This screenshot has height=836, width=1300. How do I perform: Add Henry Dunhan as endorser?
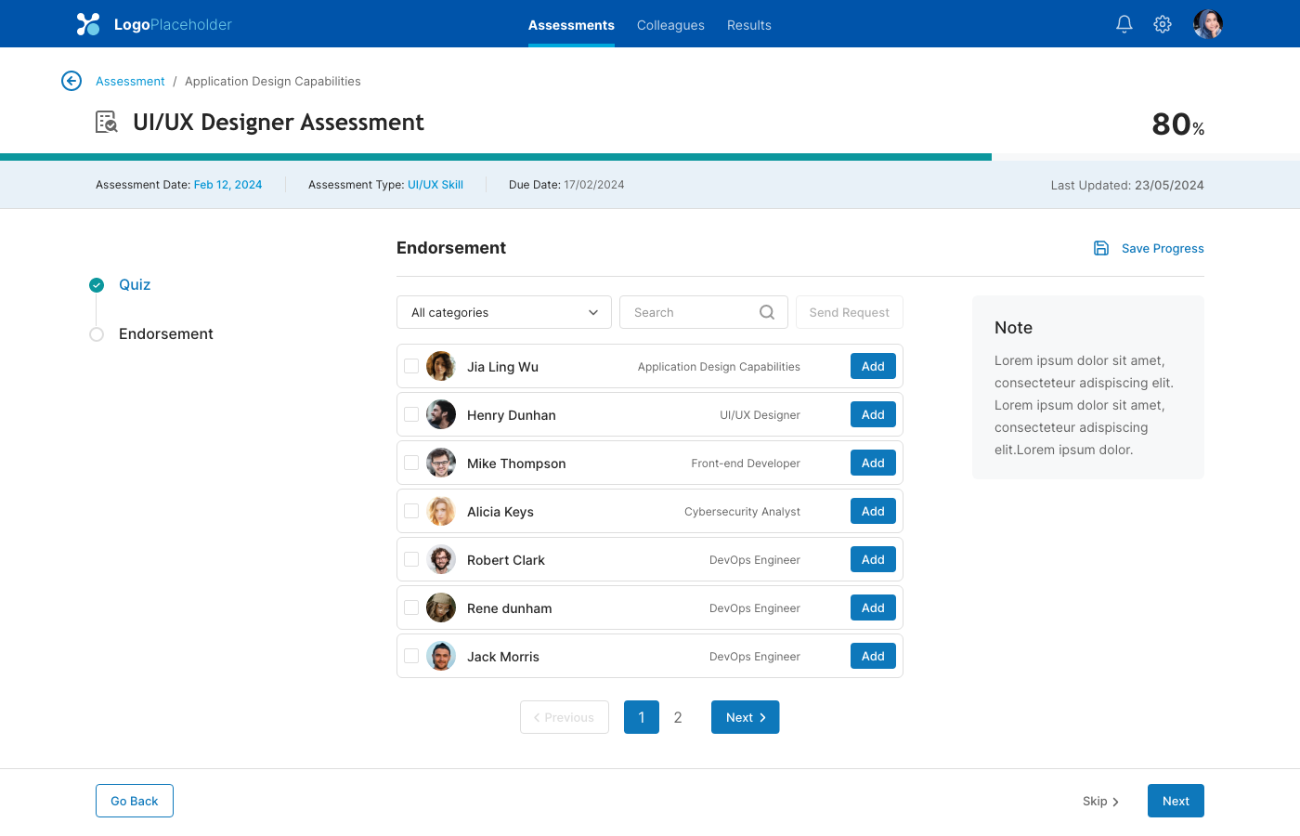pyautogui.click(x=873, y=414)
